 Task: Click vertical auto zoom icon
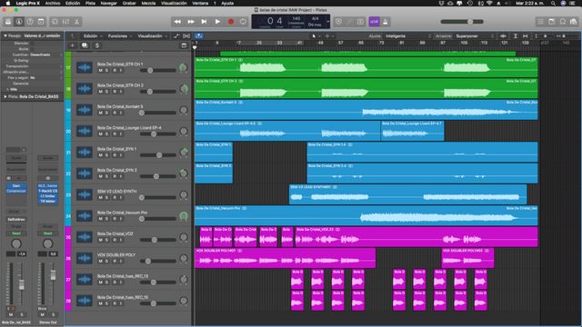516,36
